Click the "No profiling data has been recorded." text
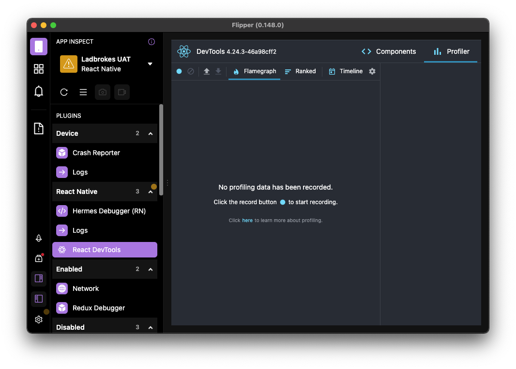The width and height of the screenshot is (516, 369). (x=275, y=187)
